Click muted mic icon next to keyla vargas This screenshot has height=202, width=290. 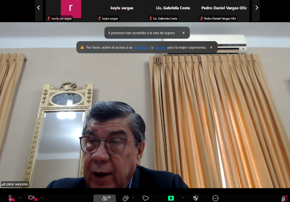[100, 19]
